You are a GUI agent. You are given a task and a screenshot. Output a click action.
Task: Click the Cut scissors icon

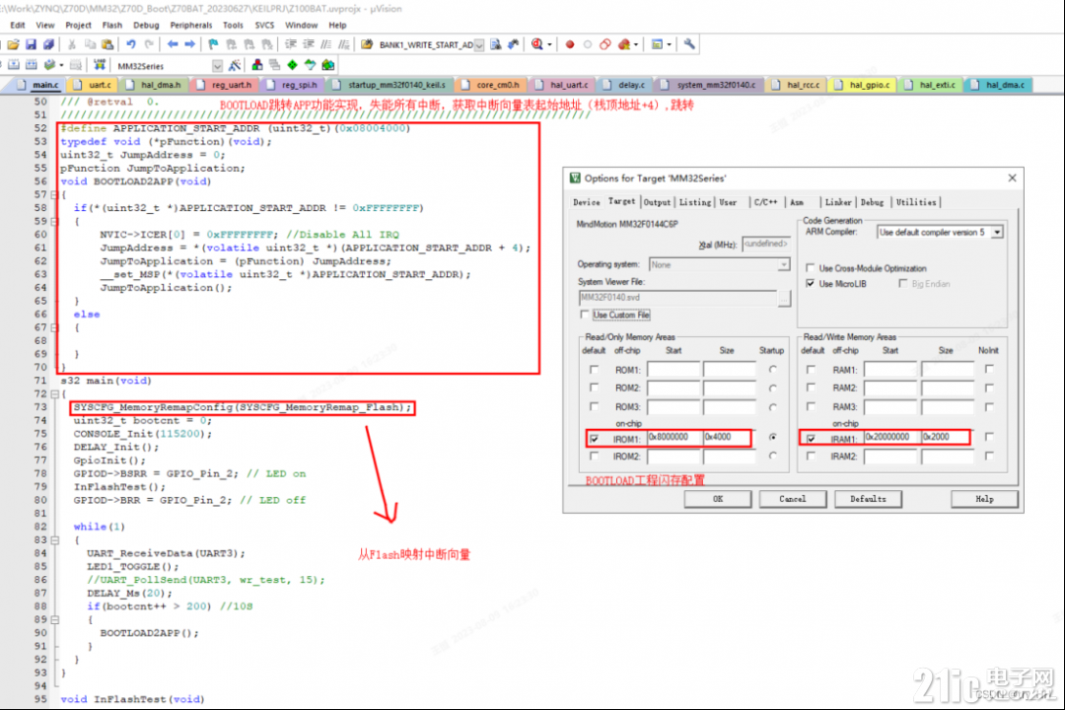coord(71,44)
